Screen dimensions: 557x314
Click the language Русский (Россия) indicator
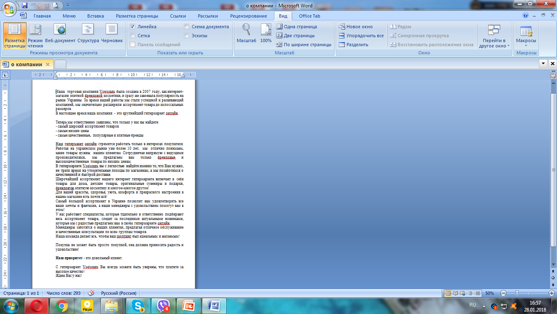click(118, 293)
